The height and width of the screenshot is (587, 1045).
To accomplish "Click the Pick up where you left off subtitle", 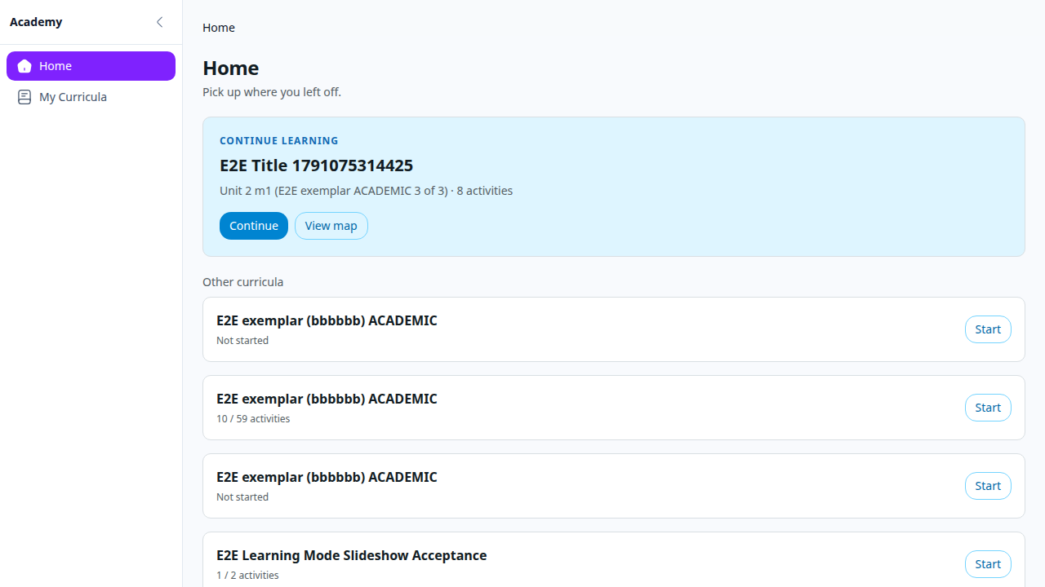I will click(272, 92).
